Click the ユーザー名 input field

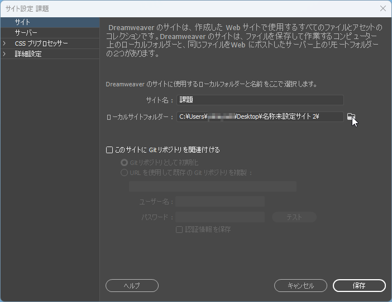coord(220,202)
